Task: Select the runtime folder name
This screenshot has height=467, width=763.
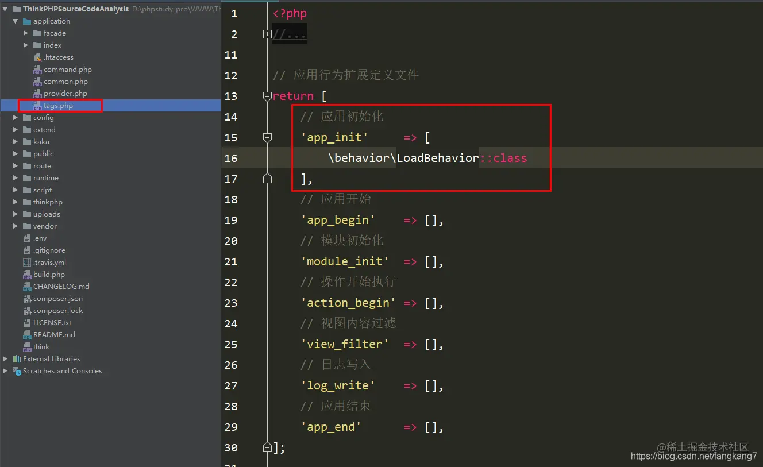Action: [x=46, y=178]
